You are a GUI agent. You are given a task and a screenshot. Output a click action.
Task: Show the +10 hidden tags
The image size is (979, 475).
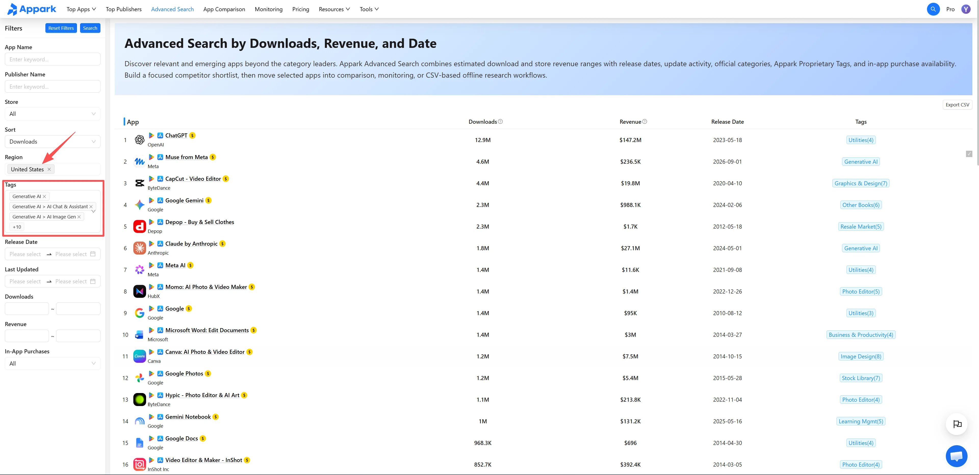click(17, 227)
